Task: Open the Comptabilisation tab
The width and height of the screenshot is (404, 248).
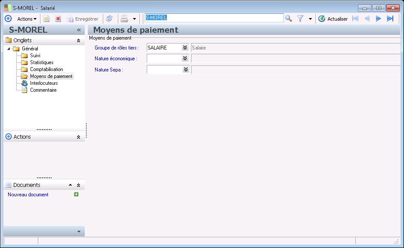Action: point(46,69)
